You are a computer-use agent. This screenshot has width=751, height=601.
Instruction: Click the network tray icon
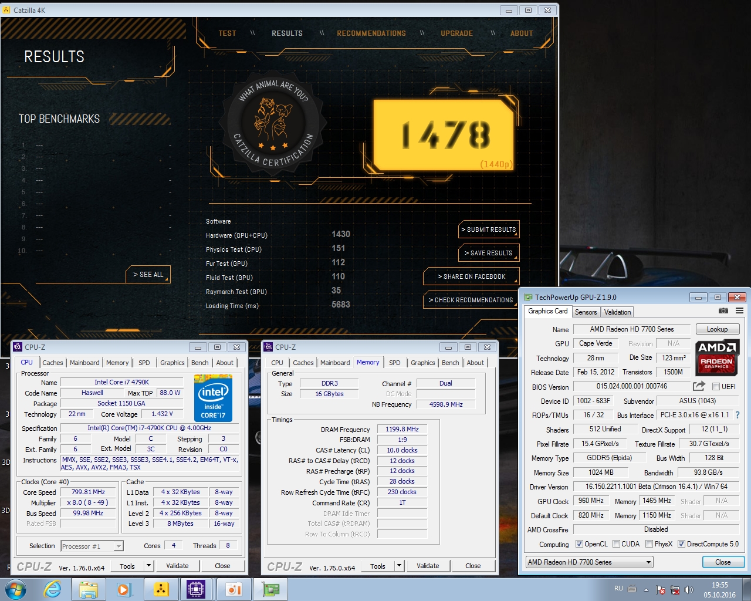pos(675,590)
